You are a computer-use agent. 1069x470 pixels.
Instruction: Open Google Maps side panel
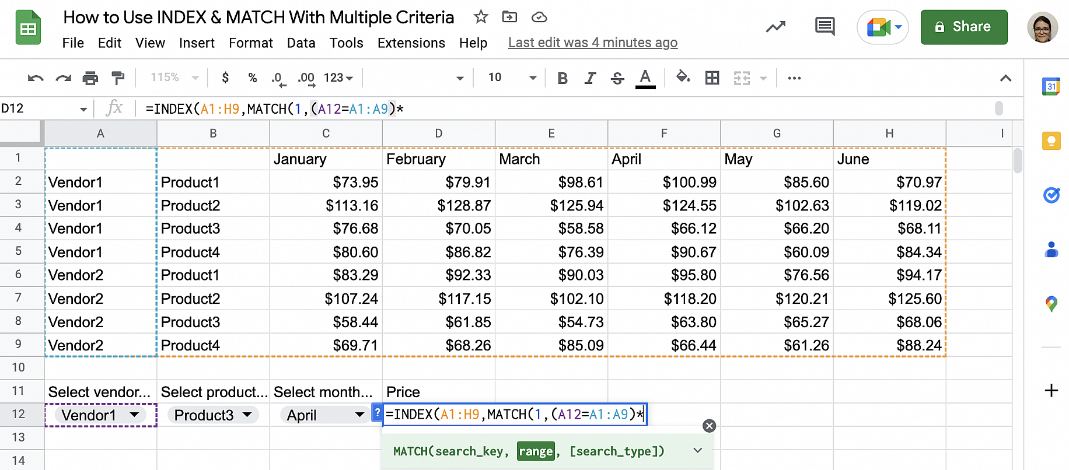pos(1051,303)
